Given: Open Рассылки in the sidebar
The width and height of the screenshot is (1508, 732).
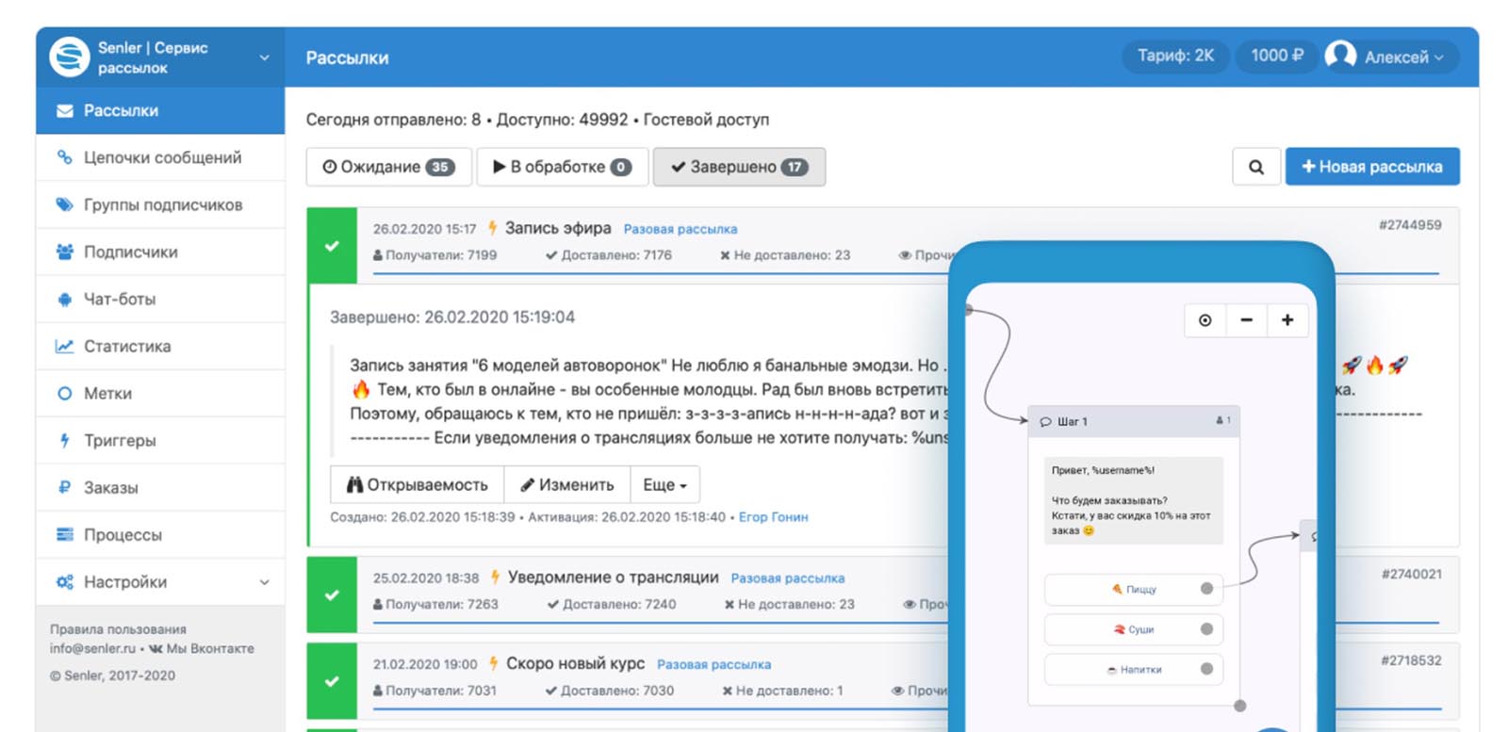Looking at the screenshot, I should click(x=160, y=111).
